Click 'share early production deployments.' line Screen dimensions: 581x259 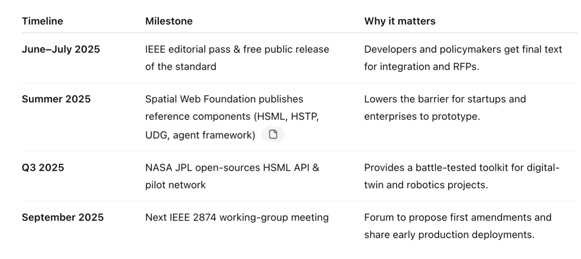click(449, 235)
